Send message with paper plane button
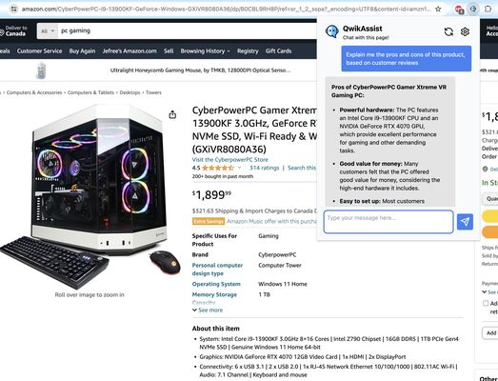 click(465, 222)
